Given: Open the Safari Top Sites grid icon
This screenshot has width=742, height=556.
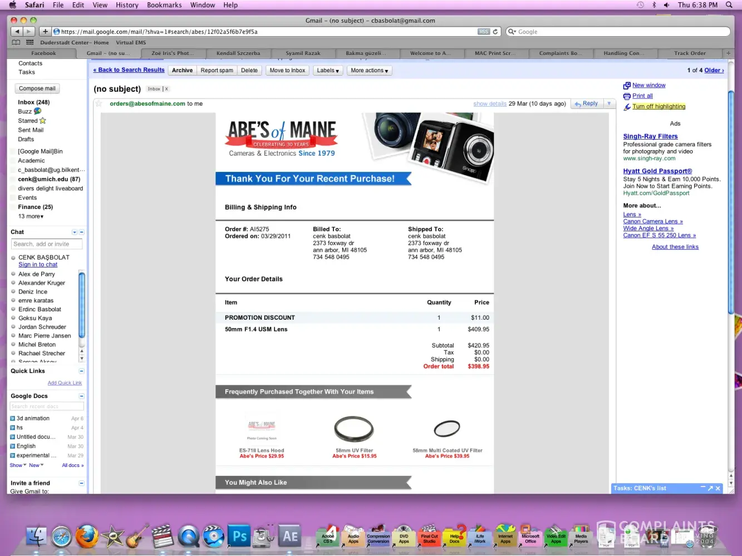Looking at the screenshot, I should coord(30,42).
